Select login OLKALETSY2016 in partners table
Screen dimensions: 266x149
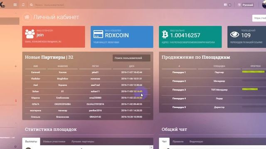(x=95, y=104)
